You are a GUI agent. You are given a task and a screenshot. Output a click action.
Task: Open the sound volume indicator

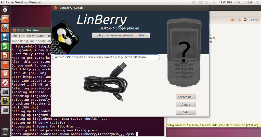214,2
